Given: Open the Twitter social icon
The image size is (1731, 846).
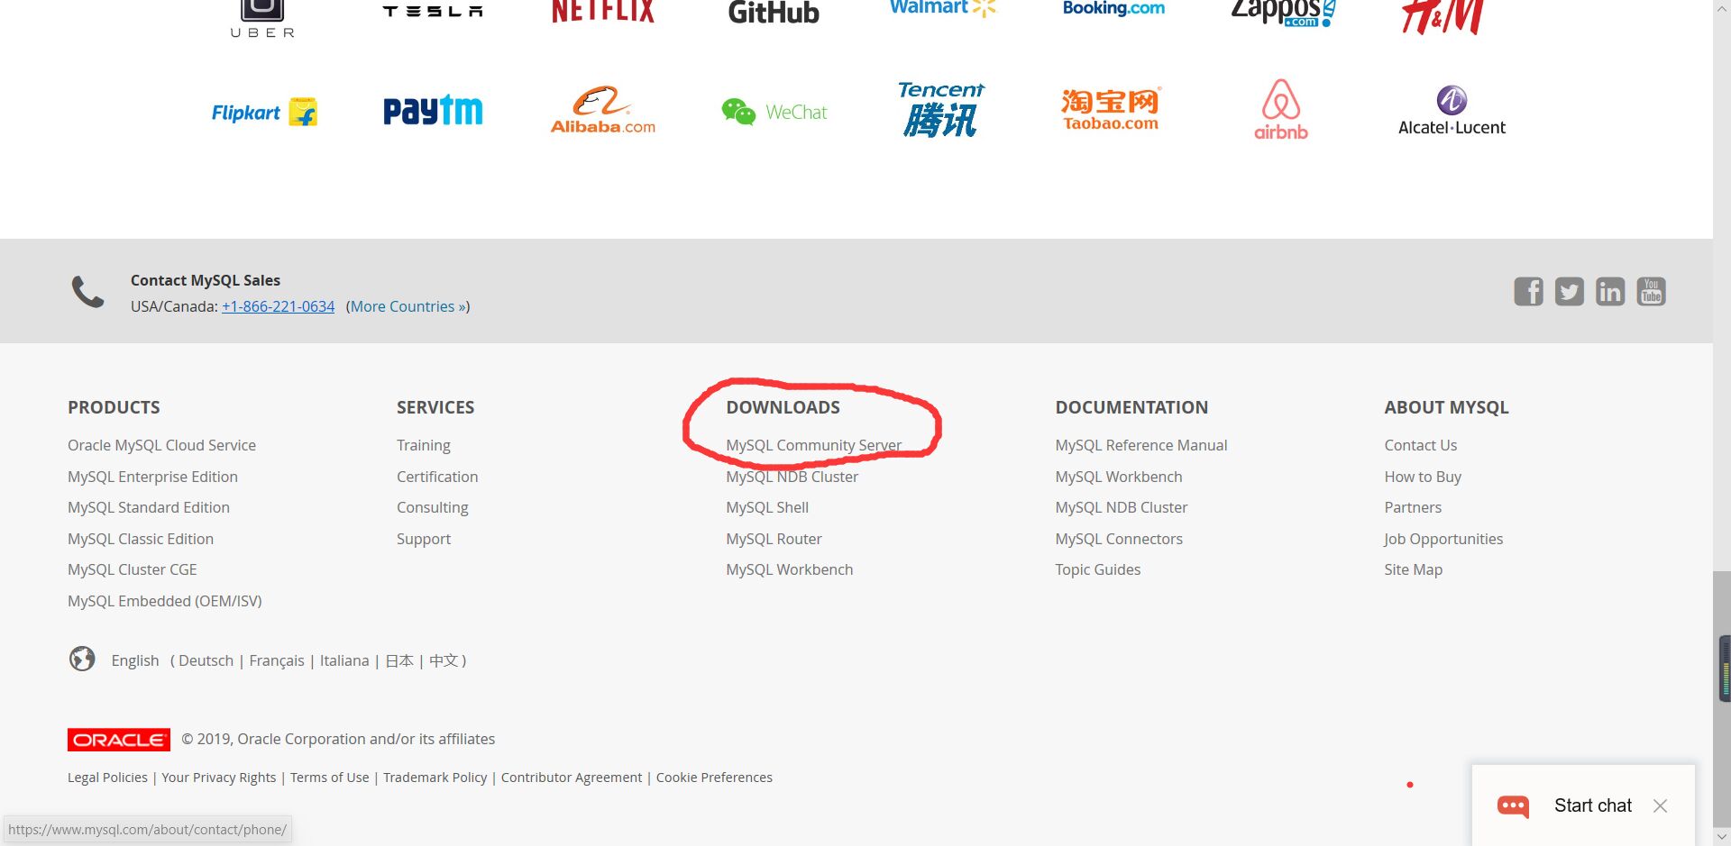Looking at the screenshot, I should 1569,292.
